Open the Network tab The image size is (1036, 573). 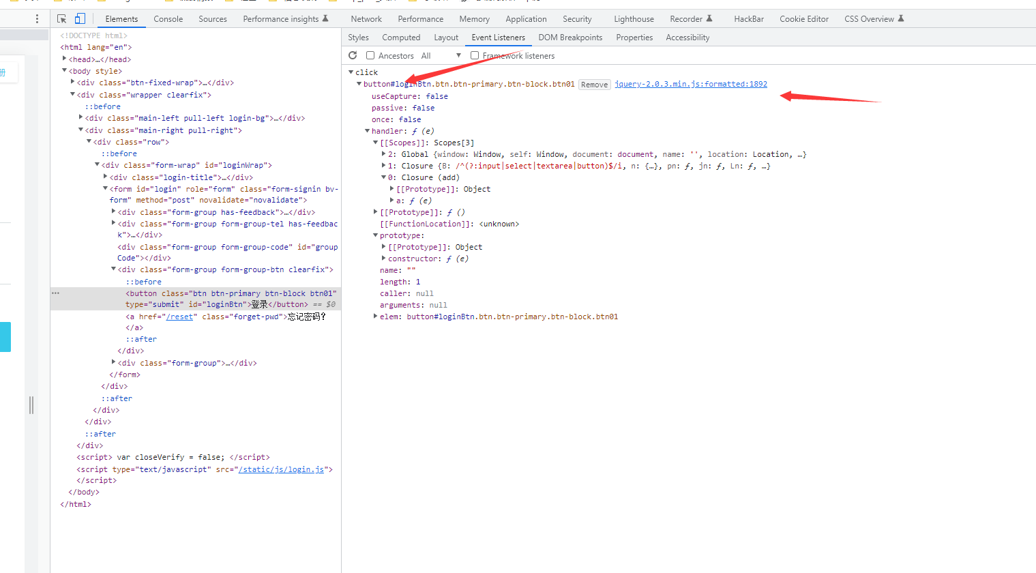[366, 19]
